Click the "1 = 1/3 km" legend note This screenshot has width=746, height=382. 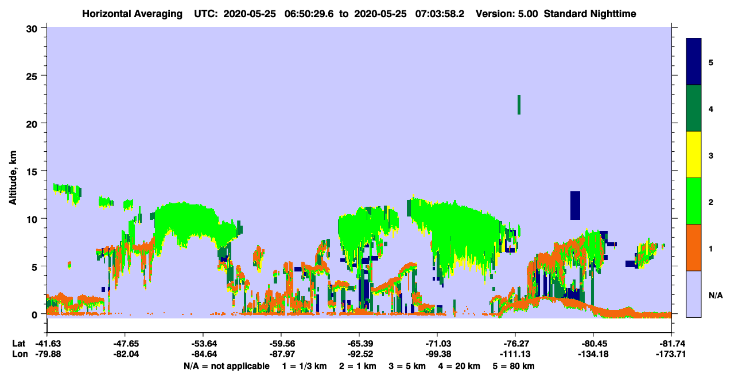(304, 366)
